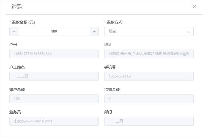This screenshot has width=203, height=138.
Task: Click the 手机号 field showing 13567557212
Action: [x=149, y=76]
